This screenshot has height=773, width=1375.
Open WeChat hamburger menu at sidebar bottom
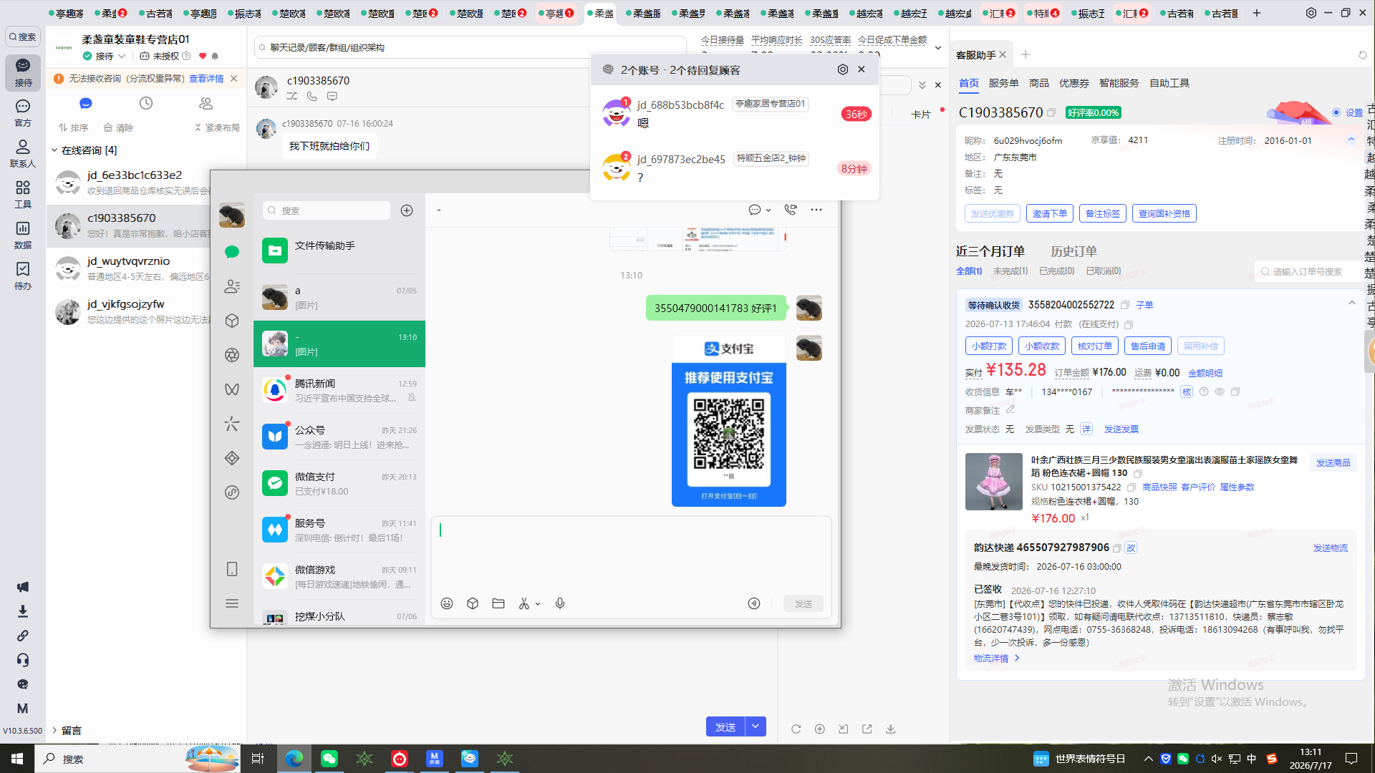coord(232,603)
